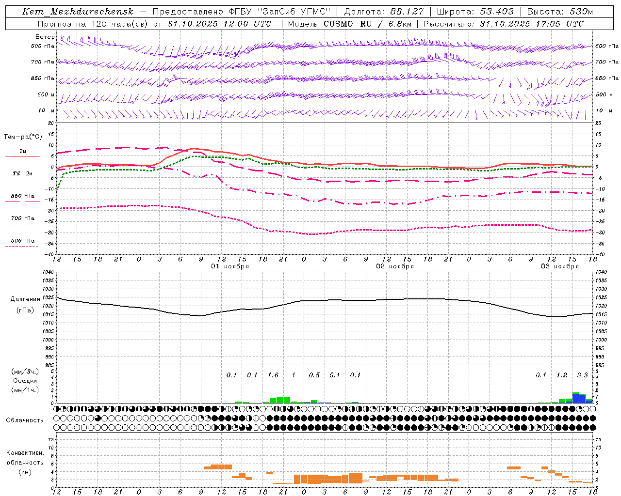Click the 'ЗапСиб УГМС' provider text
The image size is (621, 496).
294,12
